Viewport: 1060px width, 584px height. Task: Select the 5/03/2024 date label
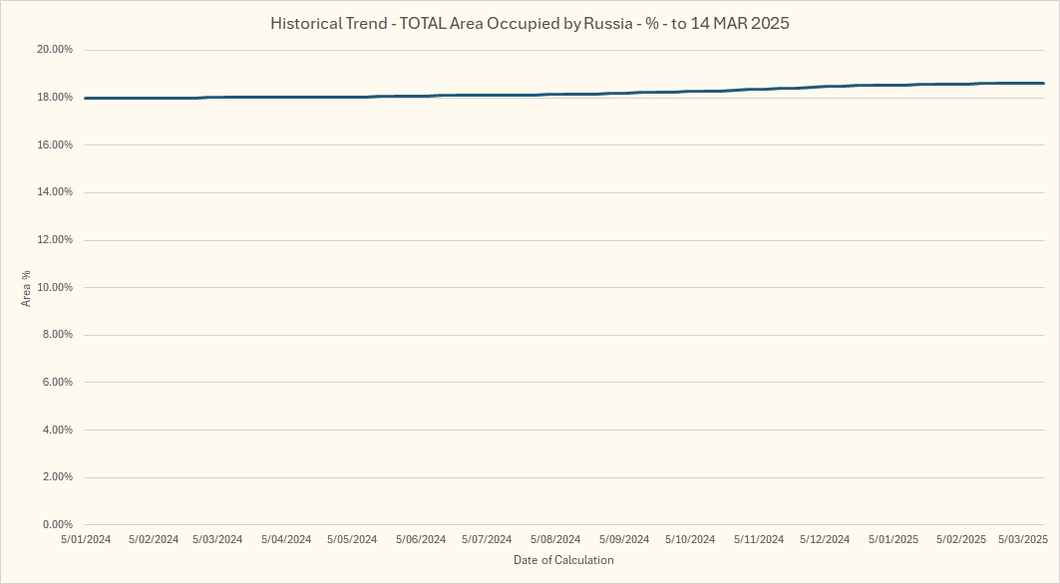(x=217, y=539)
